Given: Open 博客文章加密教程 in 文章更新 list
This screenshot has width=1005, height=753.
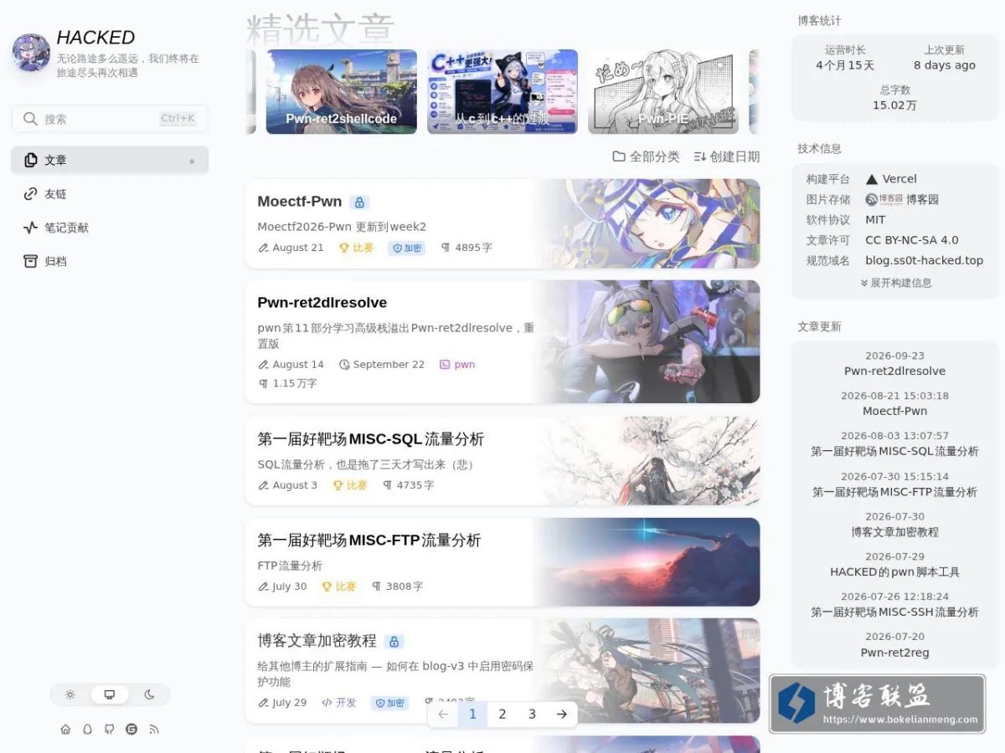Looking at the screenshot, I should pos(894,532).
